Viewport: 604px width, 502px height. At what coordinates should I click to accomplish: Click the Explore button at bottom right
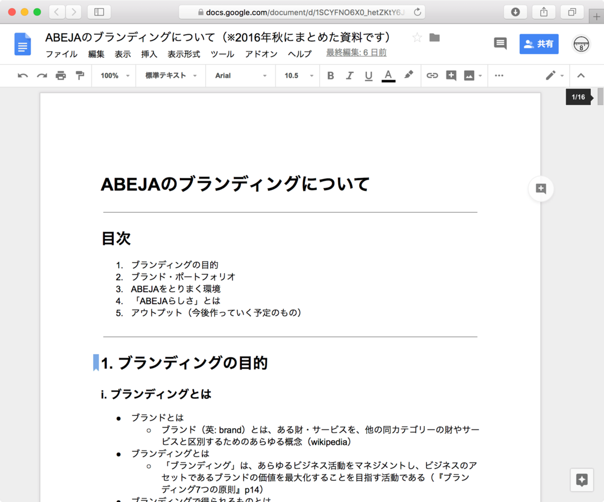coord(582,480)
